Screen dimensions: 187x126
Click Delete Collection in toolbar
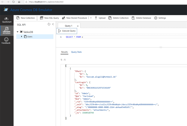tap(119, 18)
